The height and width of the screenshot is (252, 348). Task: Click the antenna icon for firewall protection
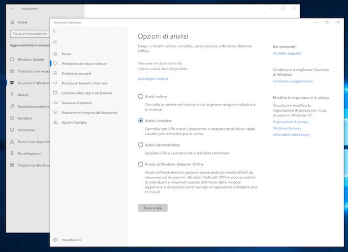point(55,83)
